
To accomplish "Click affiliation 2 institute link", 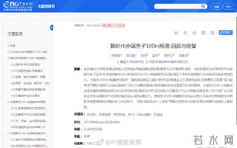I will tap(167, 62).
